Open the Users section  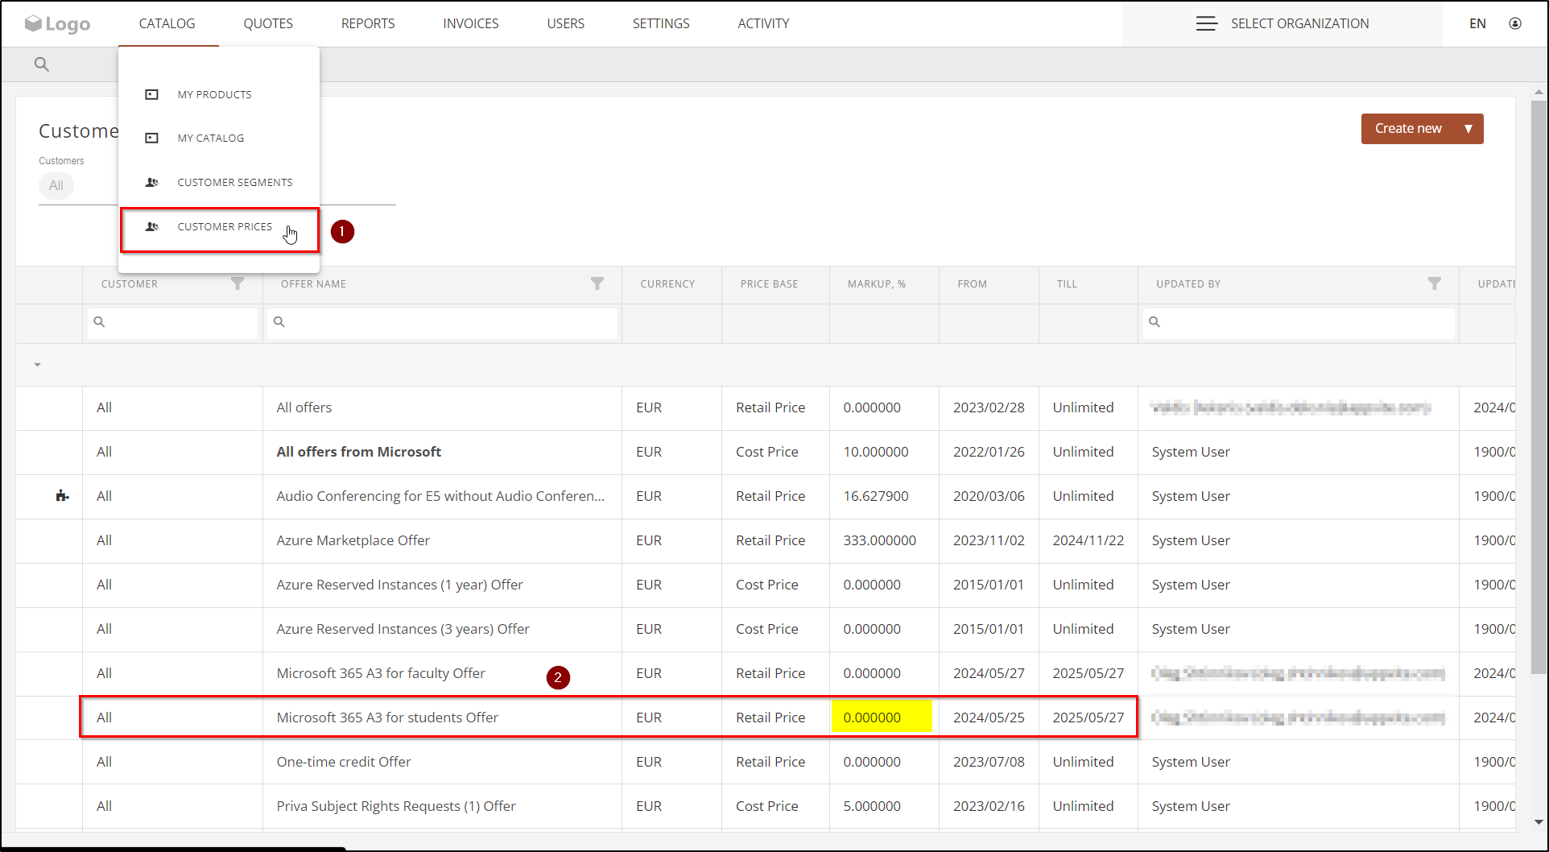(566, 23)
